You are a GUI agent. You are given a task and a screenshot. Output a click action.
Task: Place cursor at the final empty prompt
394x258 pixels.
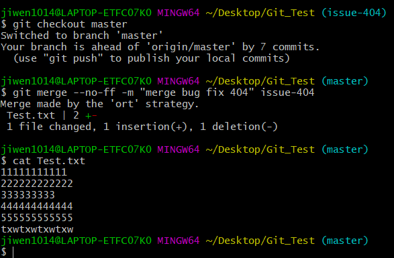(13, 252)
